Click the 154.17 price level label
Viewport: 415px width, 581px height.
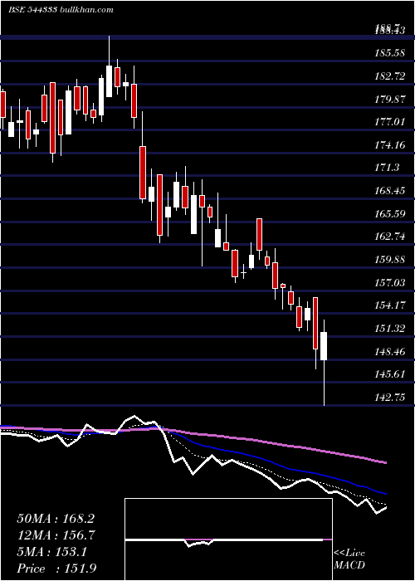(x=389, y=305)
